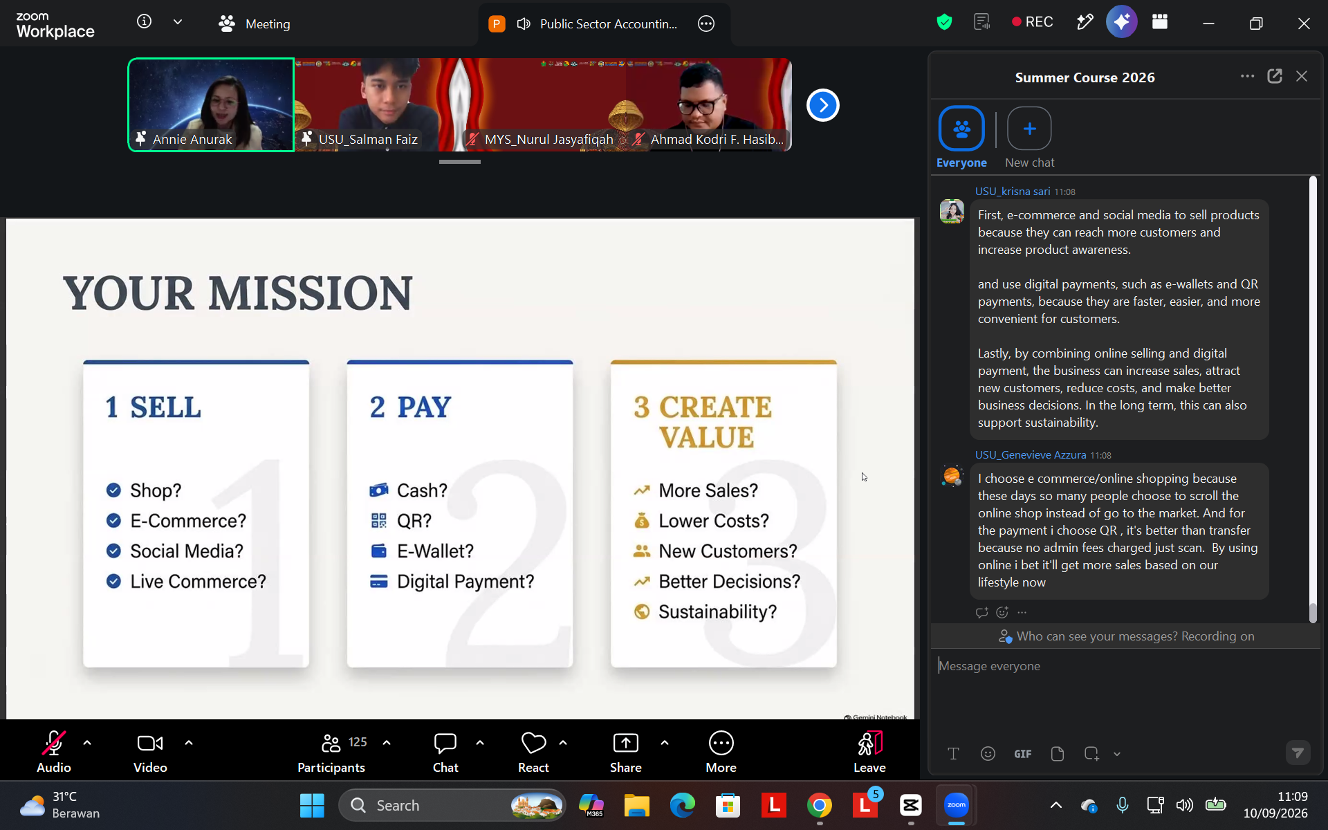Image resolution: width=1328 pixels, height=830 pixels.
Task: Unmute the Audio microphone
Action: [x=54, y=751]
